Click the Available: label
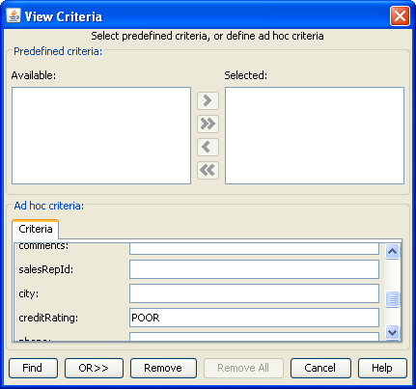Viewport: 416px width, 389px height. coord(34,75)
